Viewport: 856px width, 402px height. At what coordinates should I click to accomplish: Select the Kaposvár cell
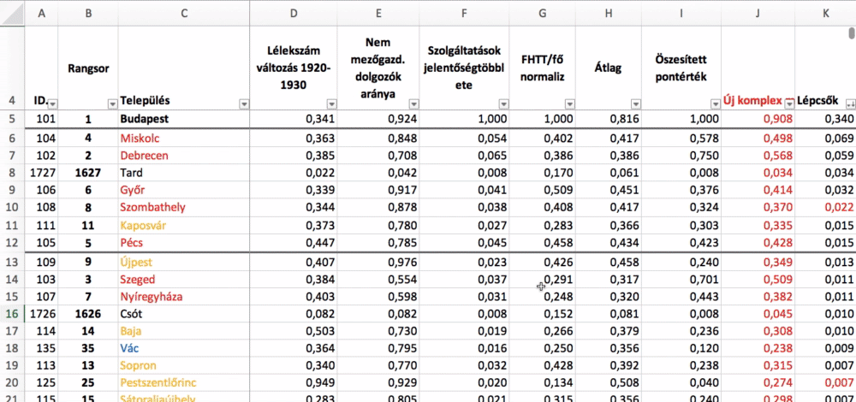click(184, 226)
